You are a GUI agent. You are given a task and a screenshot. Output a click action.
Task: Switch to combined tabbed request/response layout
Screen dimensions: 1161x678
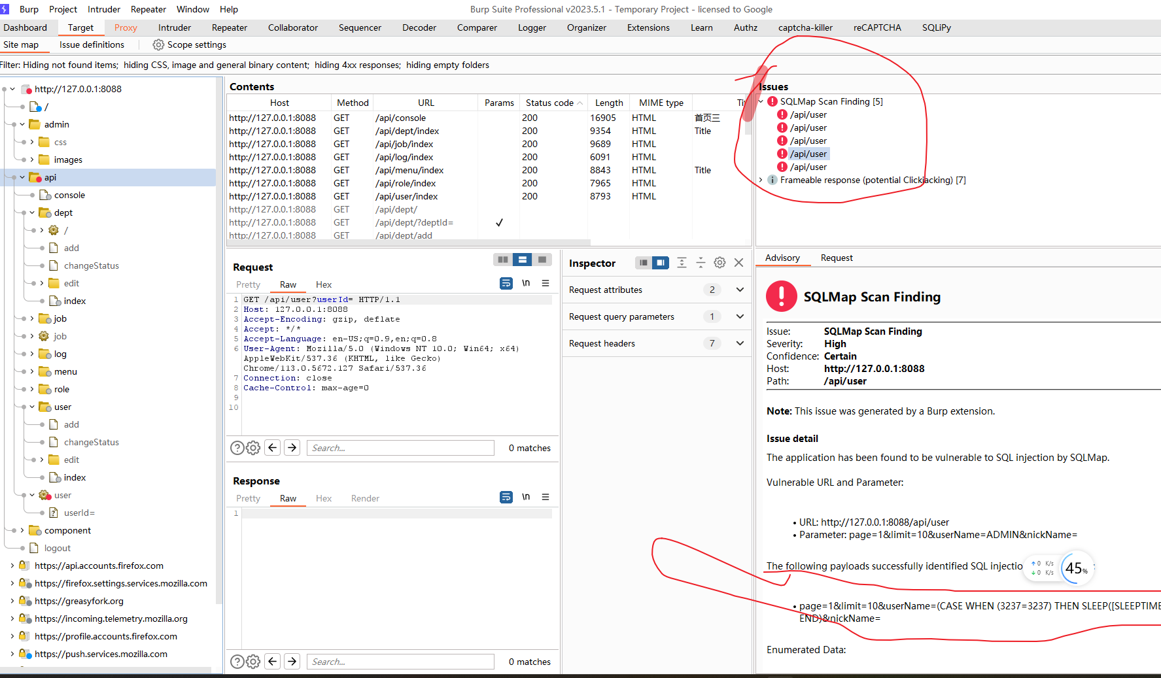(542, 260)
